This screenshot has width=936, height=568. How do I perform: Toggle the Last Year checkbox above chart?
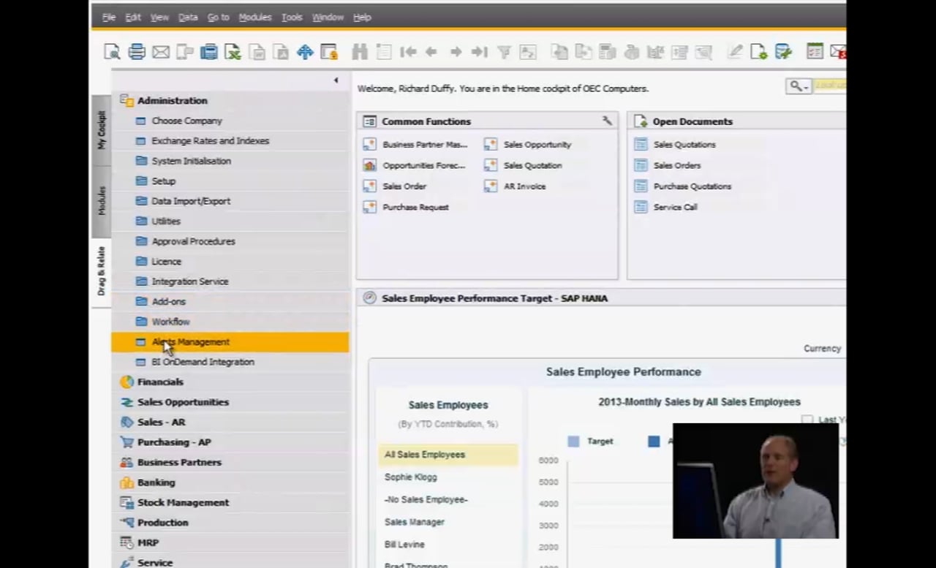click(x=807, y=420)
